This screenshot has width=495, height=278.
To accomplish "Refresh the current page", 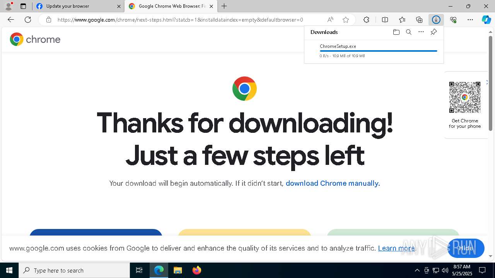I will (x=28, y=20).
